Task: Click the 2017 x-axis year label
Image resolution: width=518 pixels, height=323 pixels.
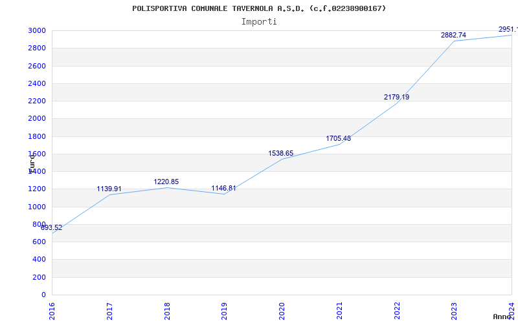Action: [x=109, y=311]
